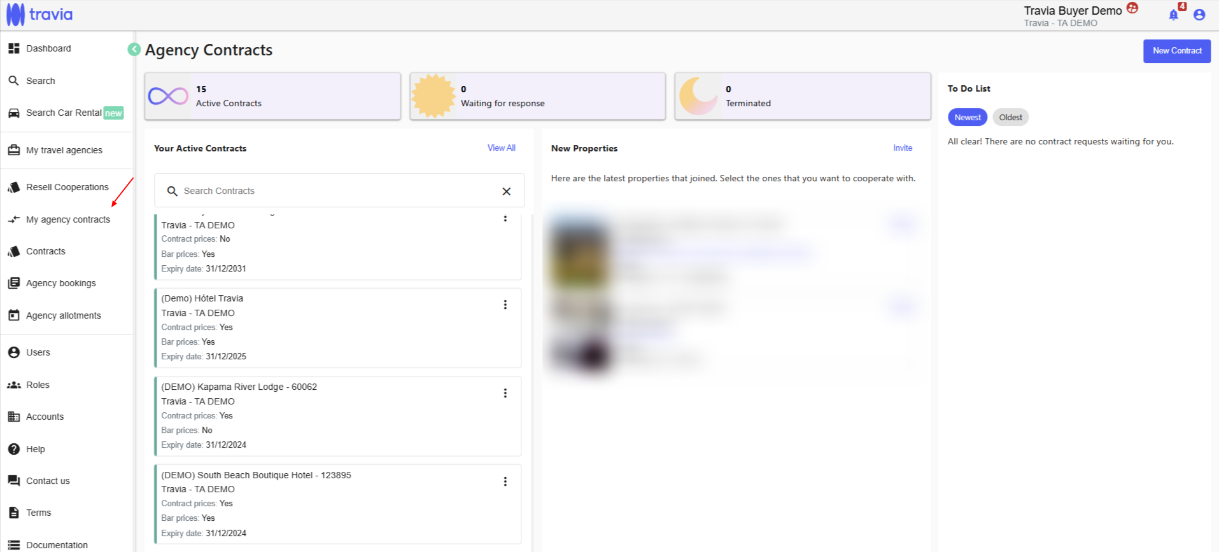Click expiry date 31/12/2025 text
This screenshot has height=552, width=1219.
(226, 357)
